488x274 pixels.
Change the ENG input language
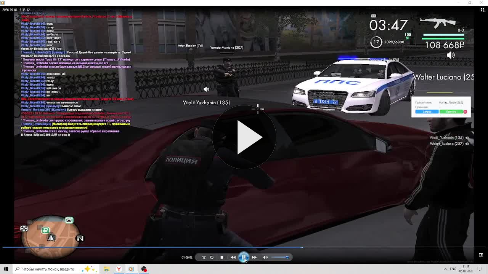coord(453,269)
